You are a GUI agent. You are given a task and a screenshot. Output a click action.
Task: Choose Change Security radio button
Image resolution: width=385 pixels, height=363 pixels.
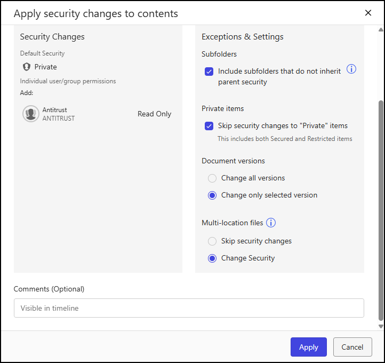point(212,258)
